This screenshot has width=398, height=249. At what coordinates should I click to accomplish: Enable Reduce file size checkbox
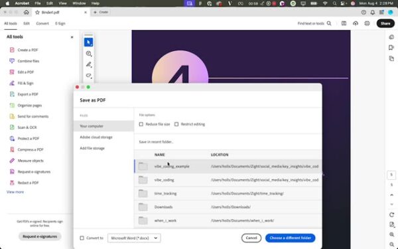click(x=141, y=124)
